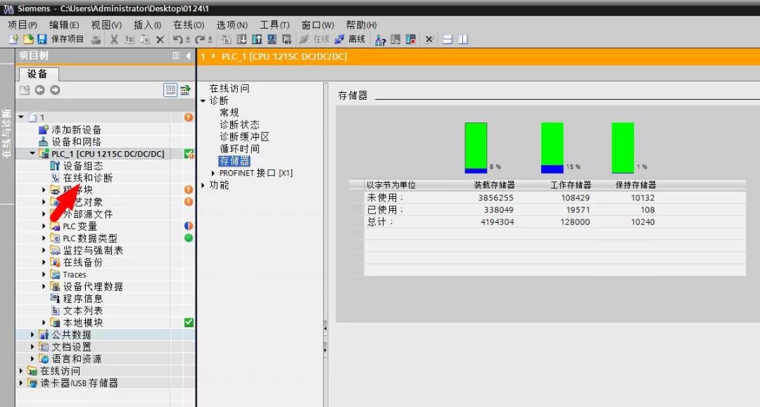Click the Accessible devices icon
Viewport: 760px width, 407px height.
381,39
